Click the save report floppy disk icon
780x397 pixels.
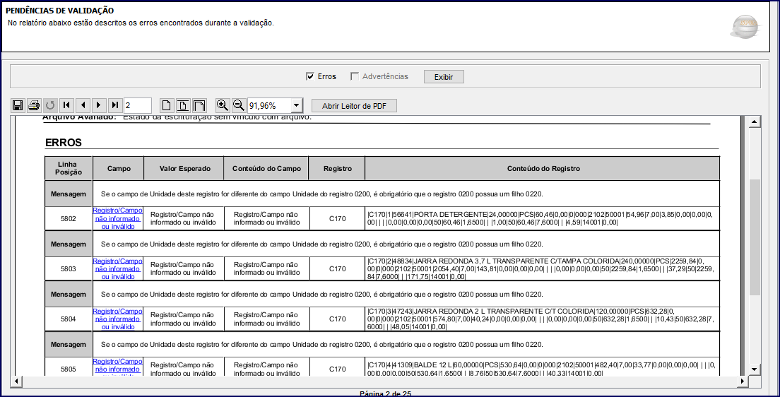18,105
